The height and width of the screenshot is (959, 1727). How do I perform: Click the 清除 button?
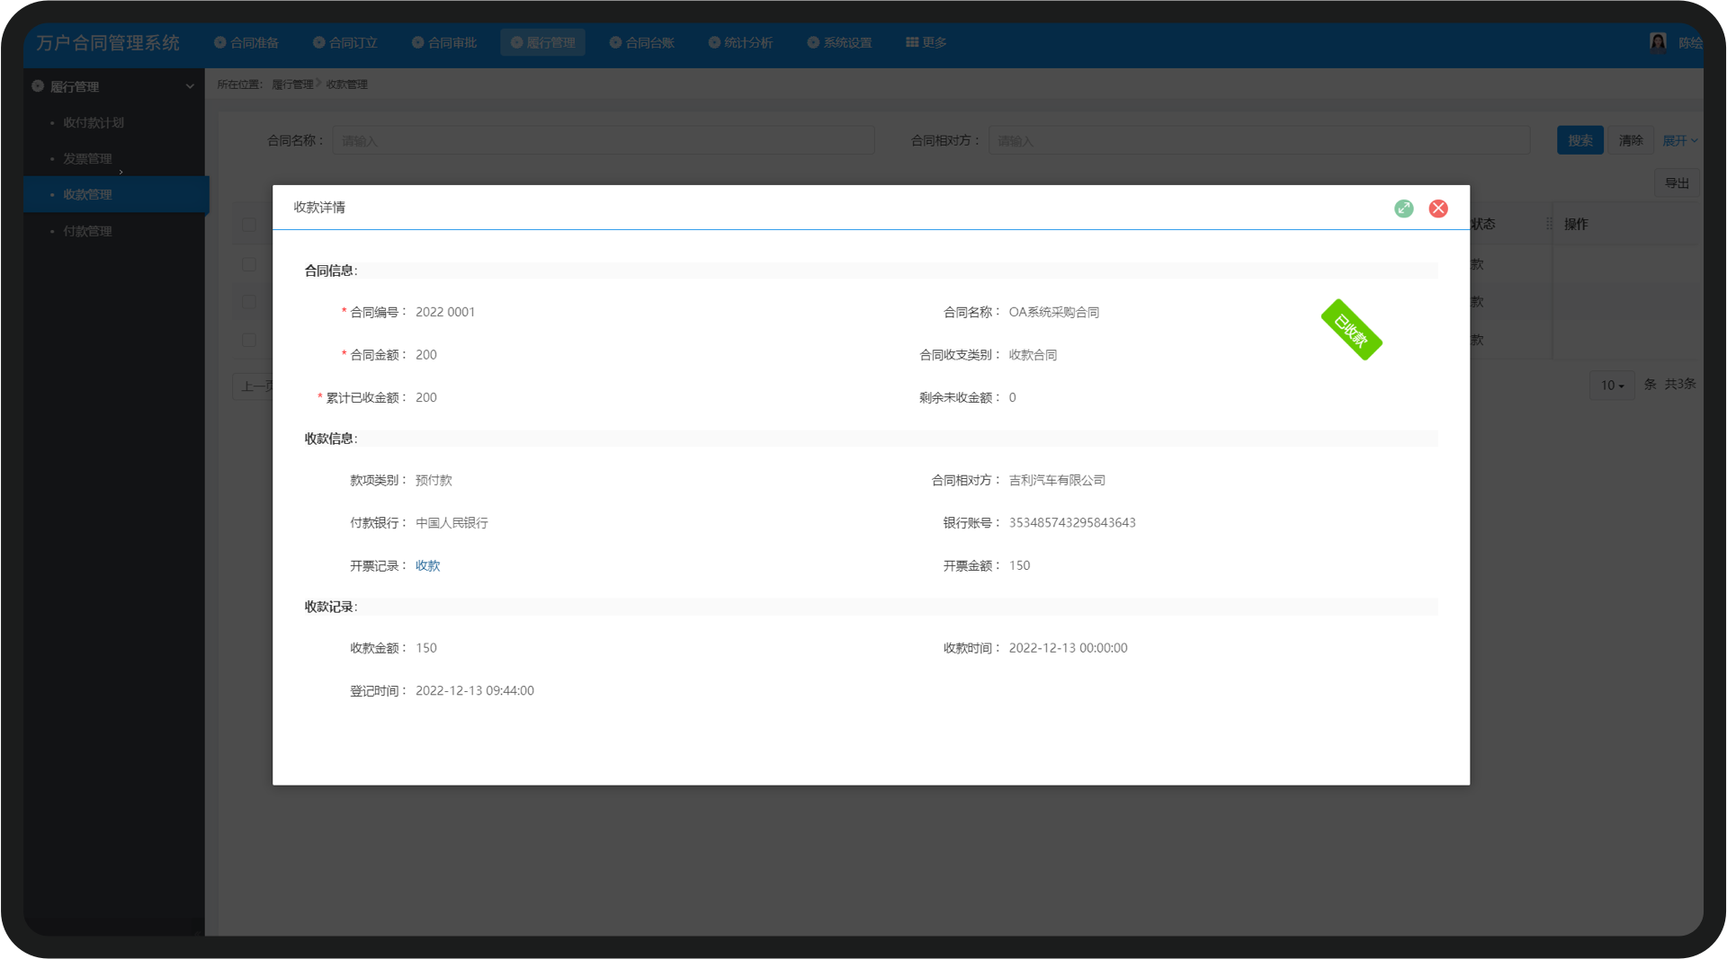click(x=1630, y=140)
